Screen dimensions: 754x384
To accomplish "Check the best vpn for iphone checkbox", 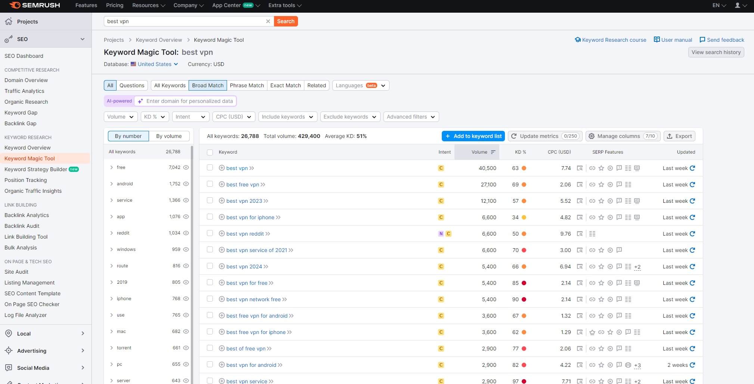I will pos(210,217).
